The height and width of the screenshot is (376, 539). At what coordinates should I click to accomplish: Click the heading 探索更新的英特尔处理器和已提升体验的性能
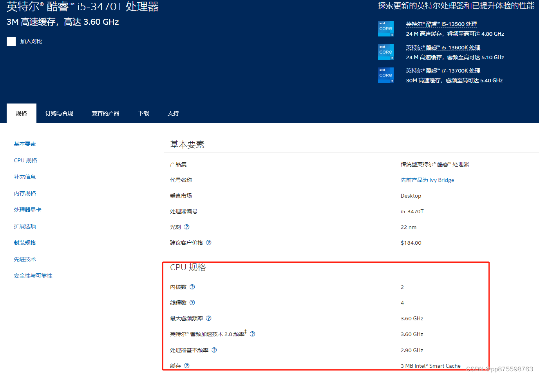point(456,6)
